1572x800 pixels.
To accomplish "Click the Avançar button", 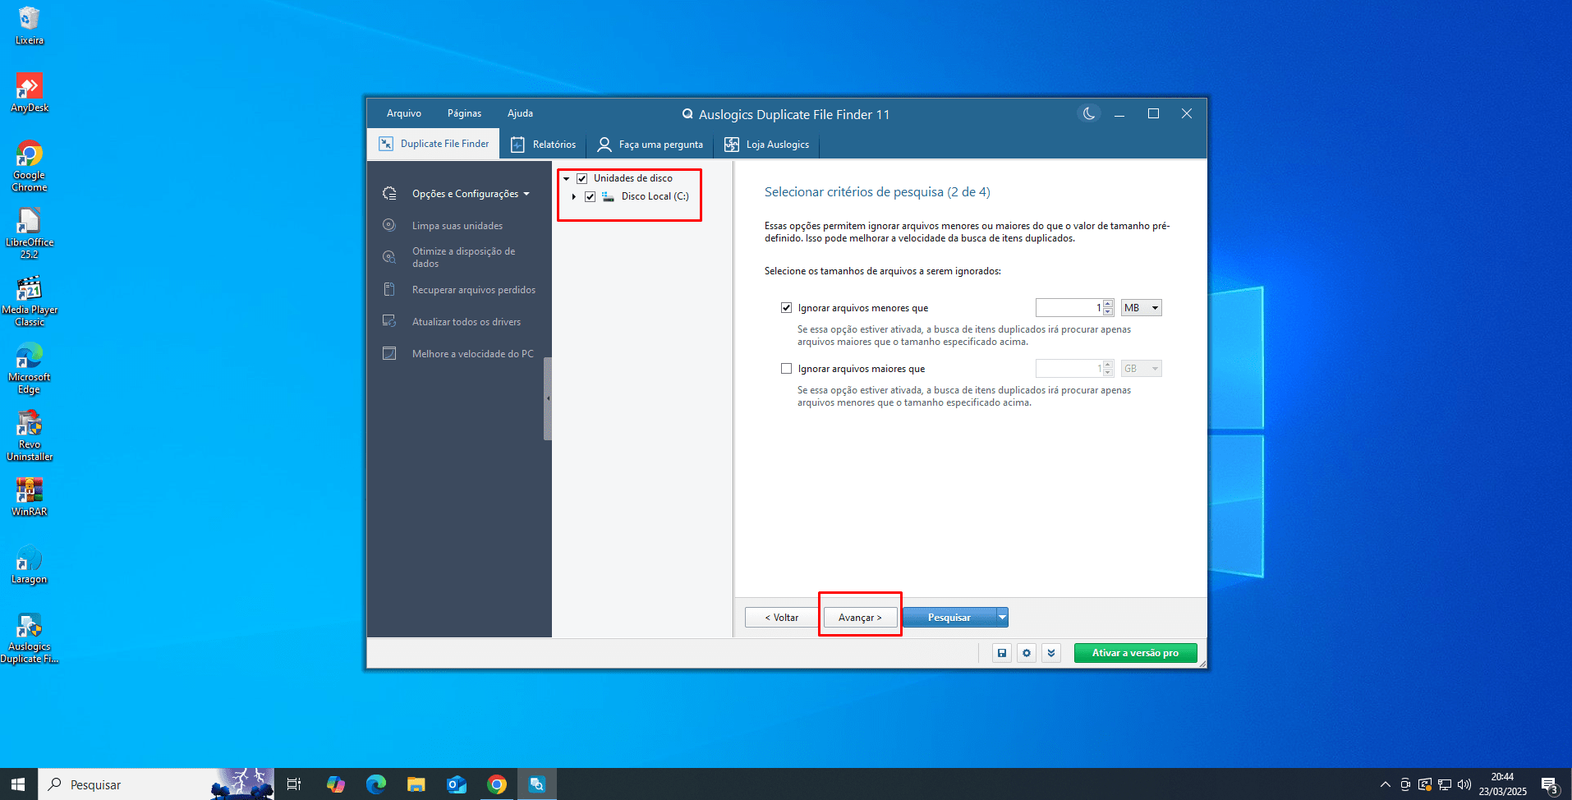I will [x=860, y=617].
